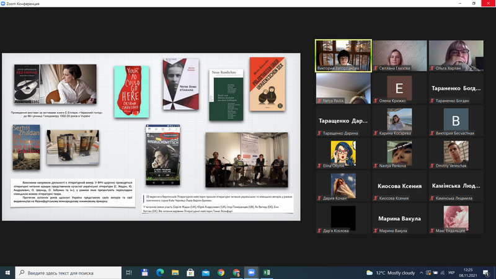The height and width of the screenshot is (279, 496).
Task: Click muted mic icon beside Elina Oliynik
Action: click(x=319, y=166)
